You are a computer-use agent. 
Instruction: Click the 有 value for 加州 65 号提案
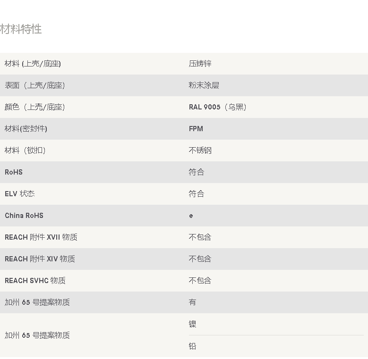pos(192,302)
